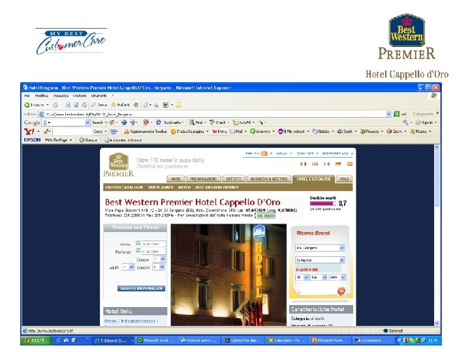The width and height of the screenshot is (470, 352).
Task: Go back with the Indietro arrow icon
Action: (x=27, y=105)
